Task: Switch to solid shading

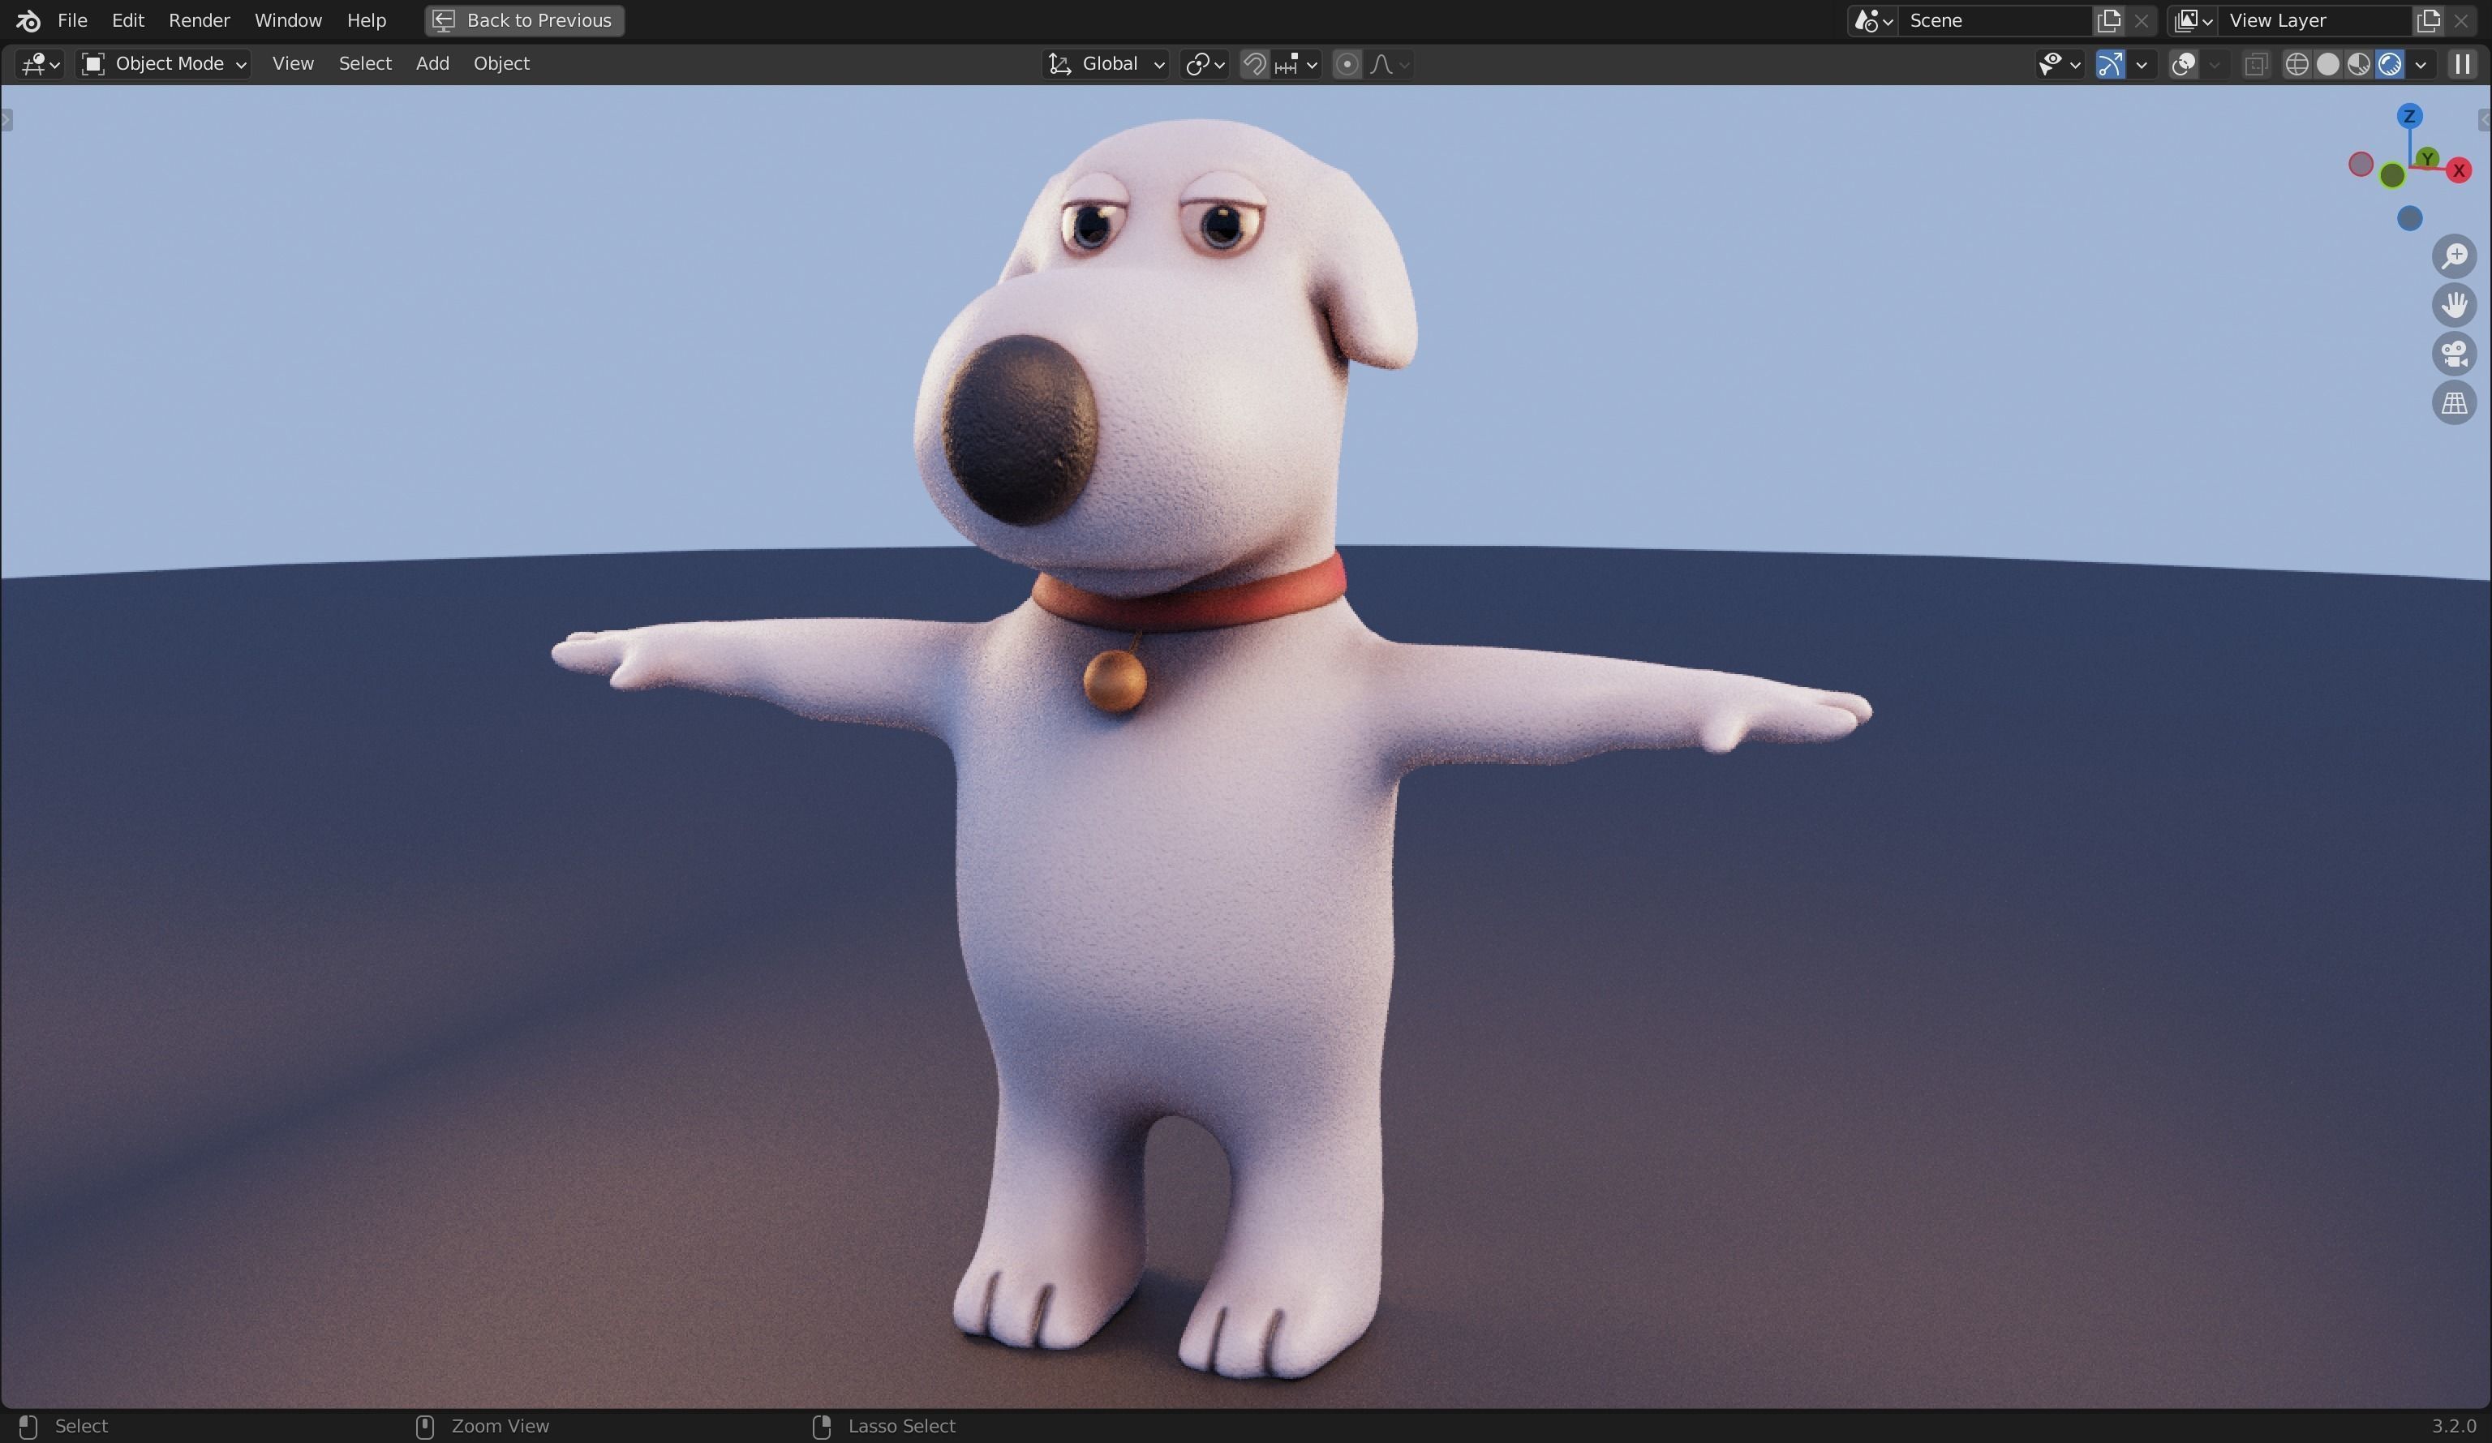Action: pyautogui.click(x=2328, y=64)
